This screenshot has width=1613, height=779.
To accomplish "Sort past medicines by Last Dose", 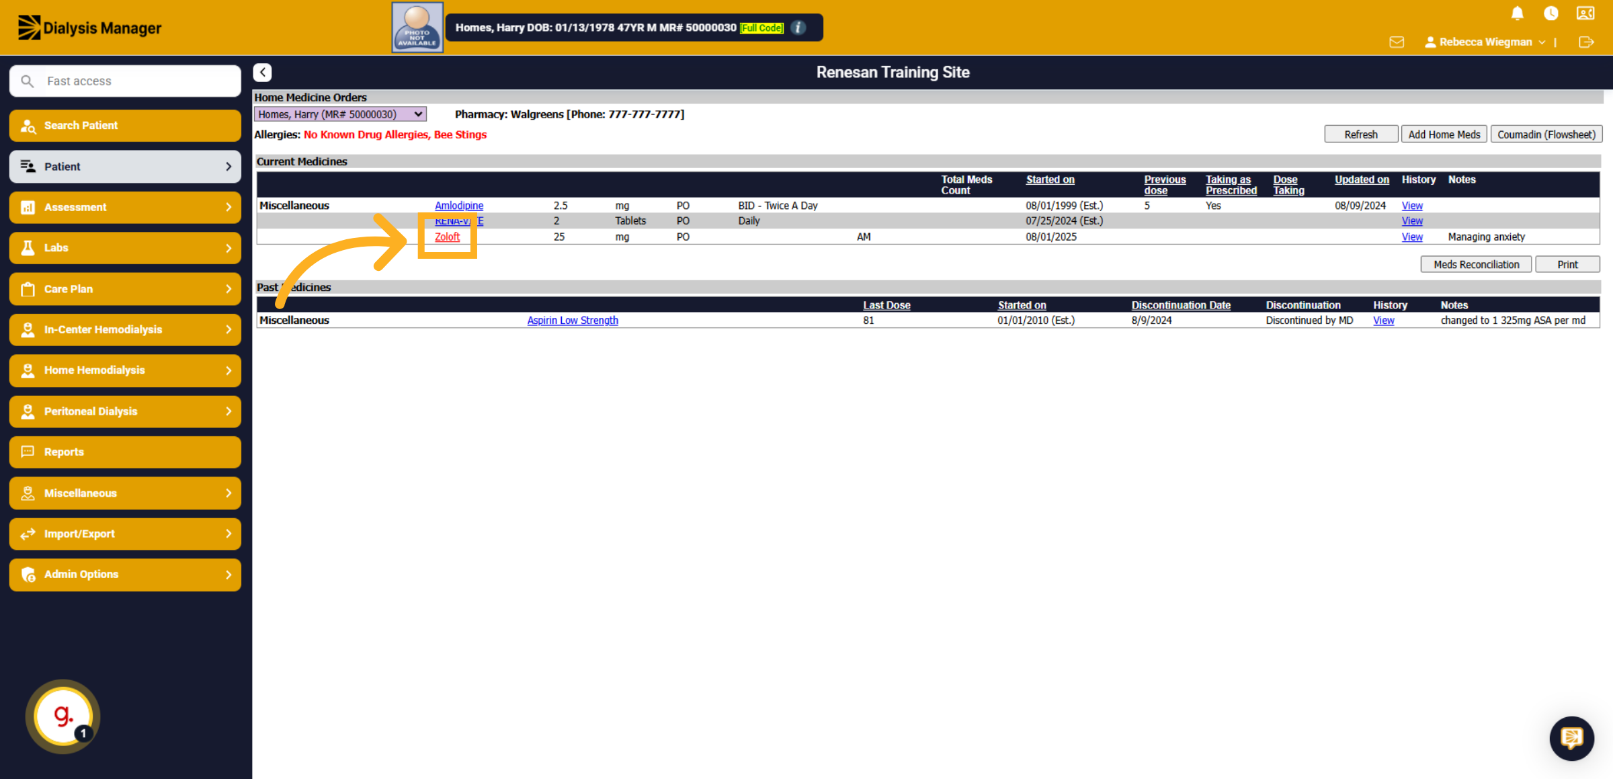I will tap(886, 305).
